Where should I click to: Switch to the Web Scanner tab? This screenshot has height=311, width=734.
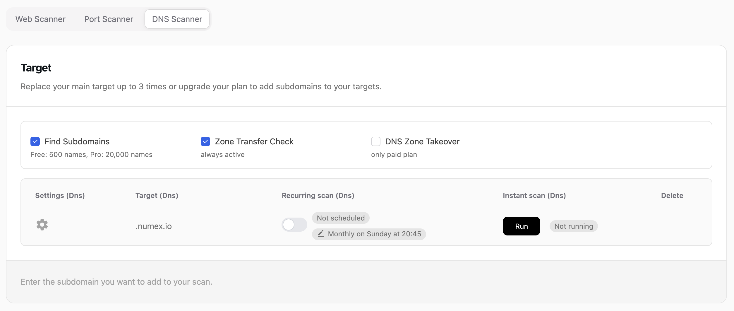(x=40, y=19)
